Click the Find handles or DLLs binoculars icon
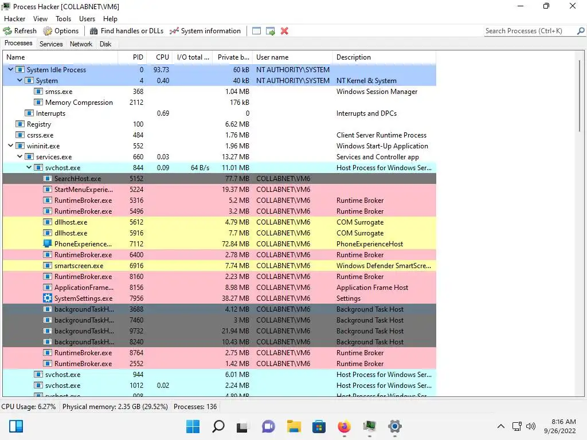 [x=93, y=31]
